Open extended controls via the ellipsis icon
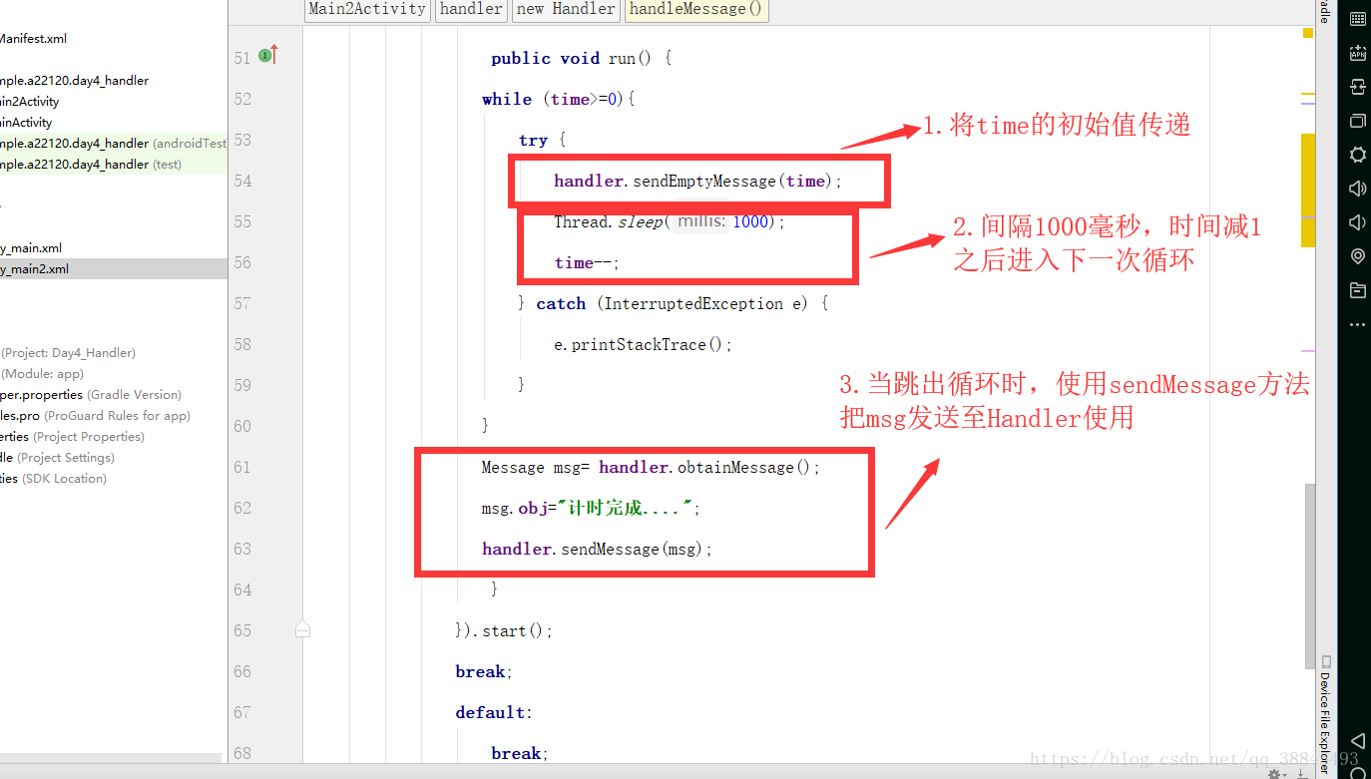Screen dimensions: 1371x779 pos(1357,324)
